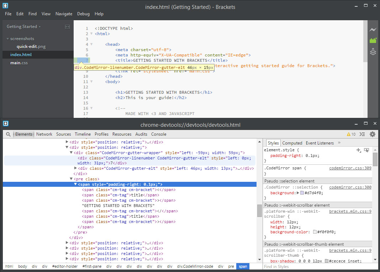Switch to the Timeline tab

(x=83, y=134)
